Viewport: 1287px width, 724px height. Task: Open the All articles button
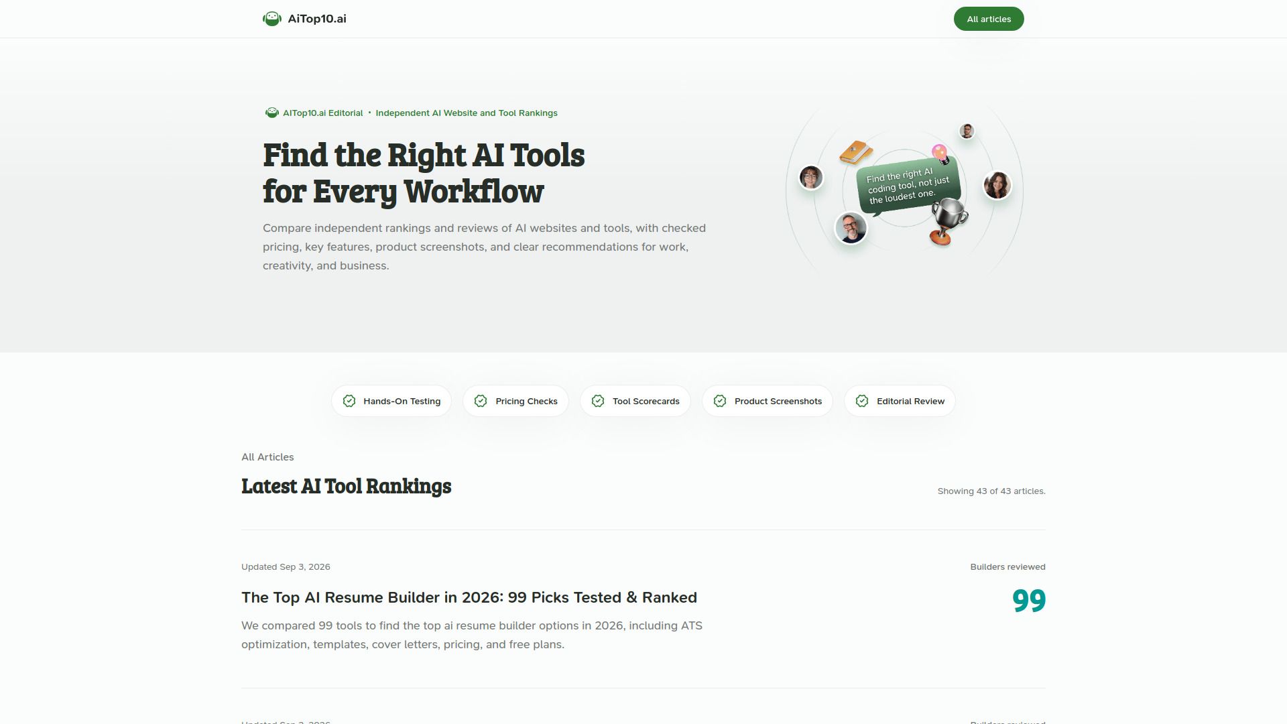(989, 19)
